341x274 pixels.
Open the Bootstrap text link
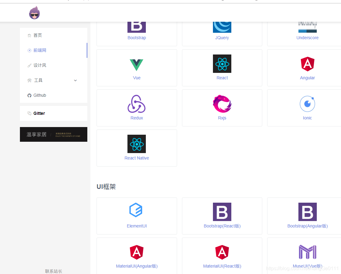137,38
